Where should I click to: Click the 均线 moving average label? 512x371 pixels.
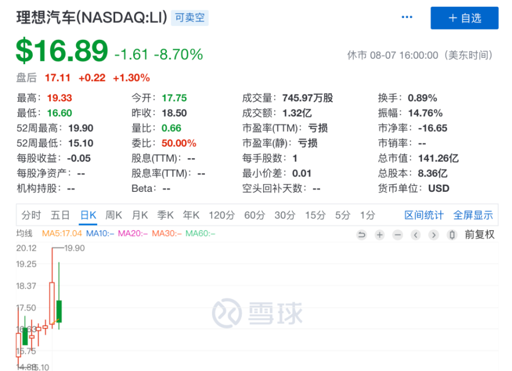(25, 234)
